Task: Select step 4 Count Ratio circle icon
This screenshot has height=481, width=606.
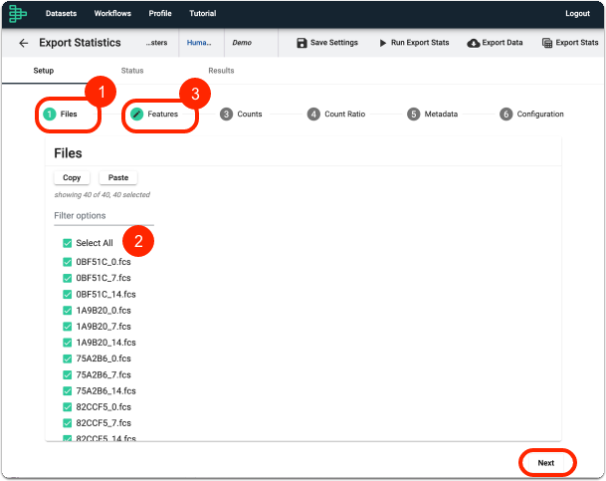Action: pyautogui.click(x=313, y=115)
